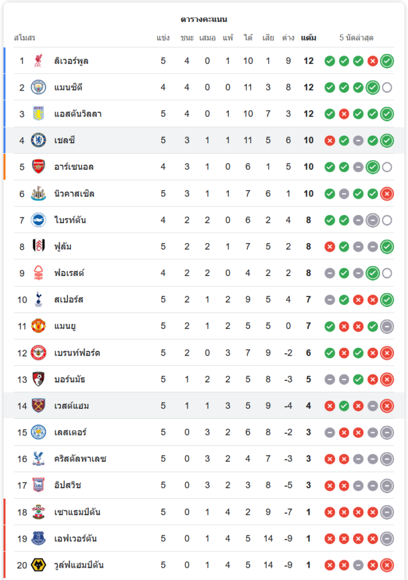Click the Liverpool club crest
Image resolution: width=408 pixels, height=580 pixels.
click(38, 61)
